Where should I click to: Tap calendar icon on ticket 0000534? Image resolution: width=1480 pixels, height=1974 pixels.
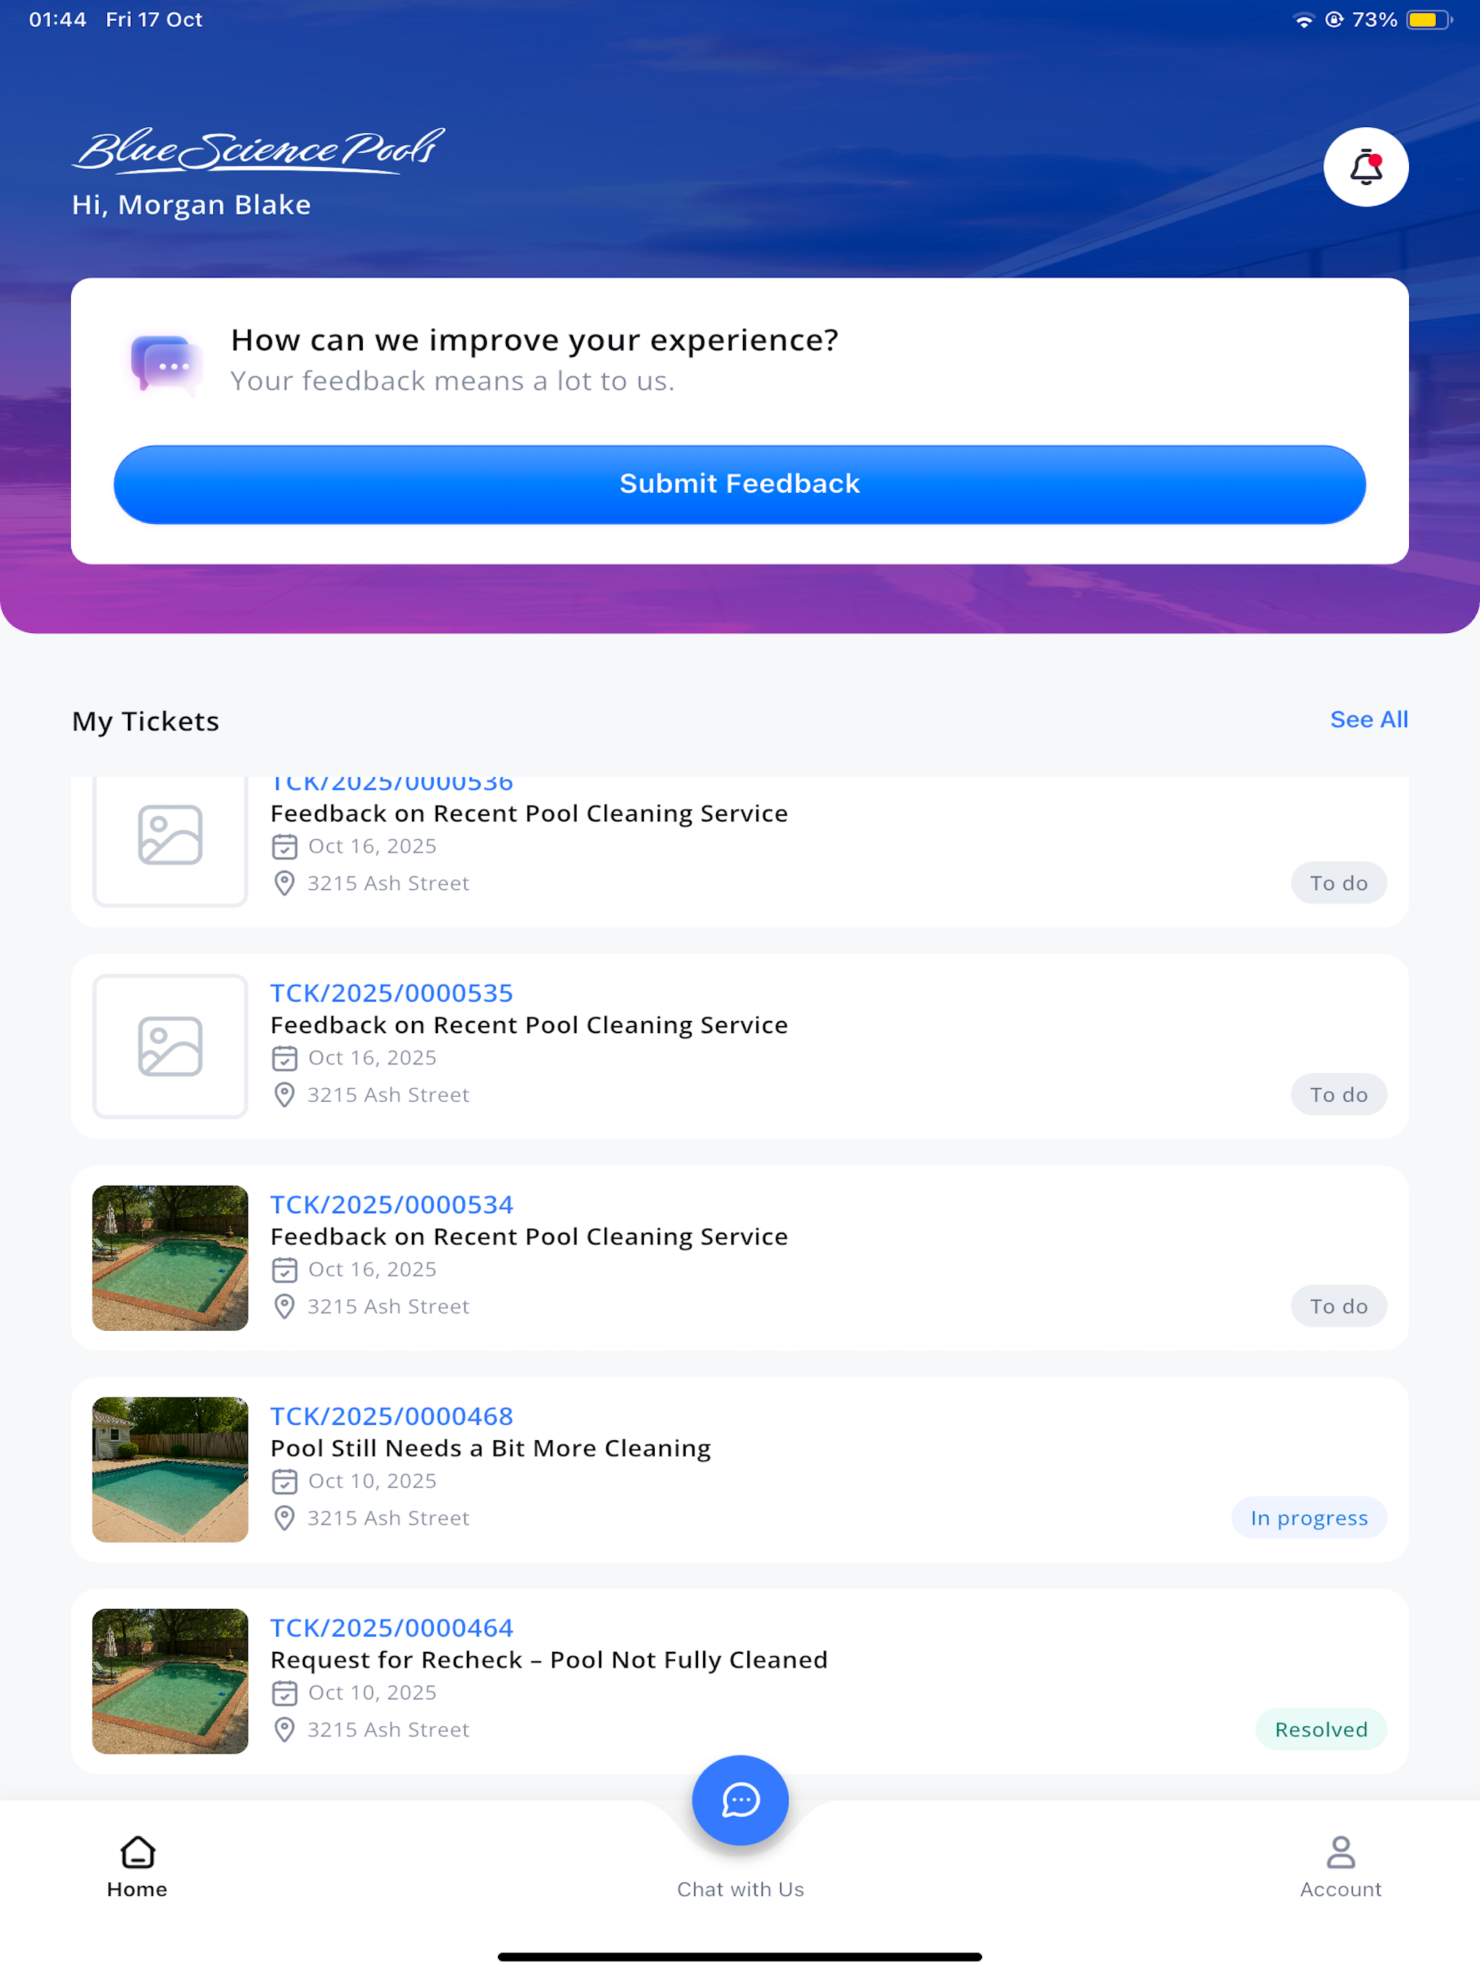coord(285,1269)
